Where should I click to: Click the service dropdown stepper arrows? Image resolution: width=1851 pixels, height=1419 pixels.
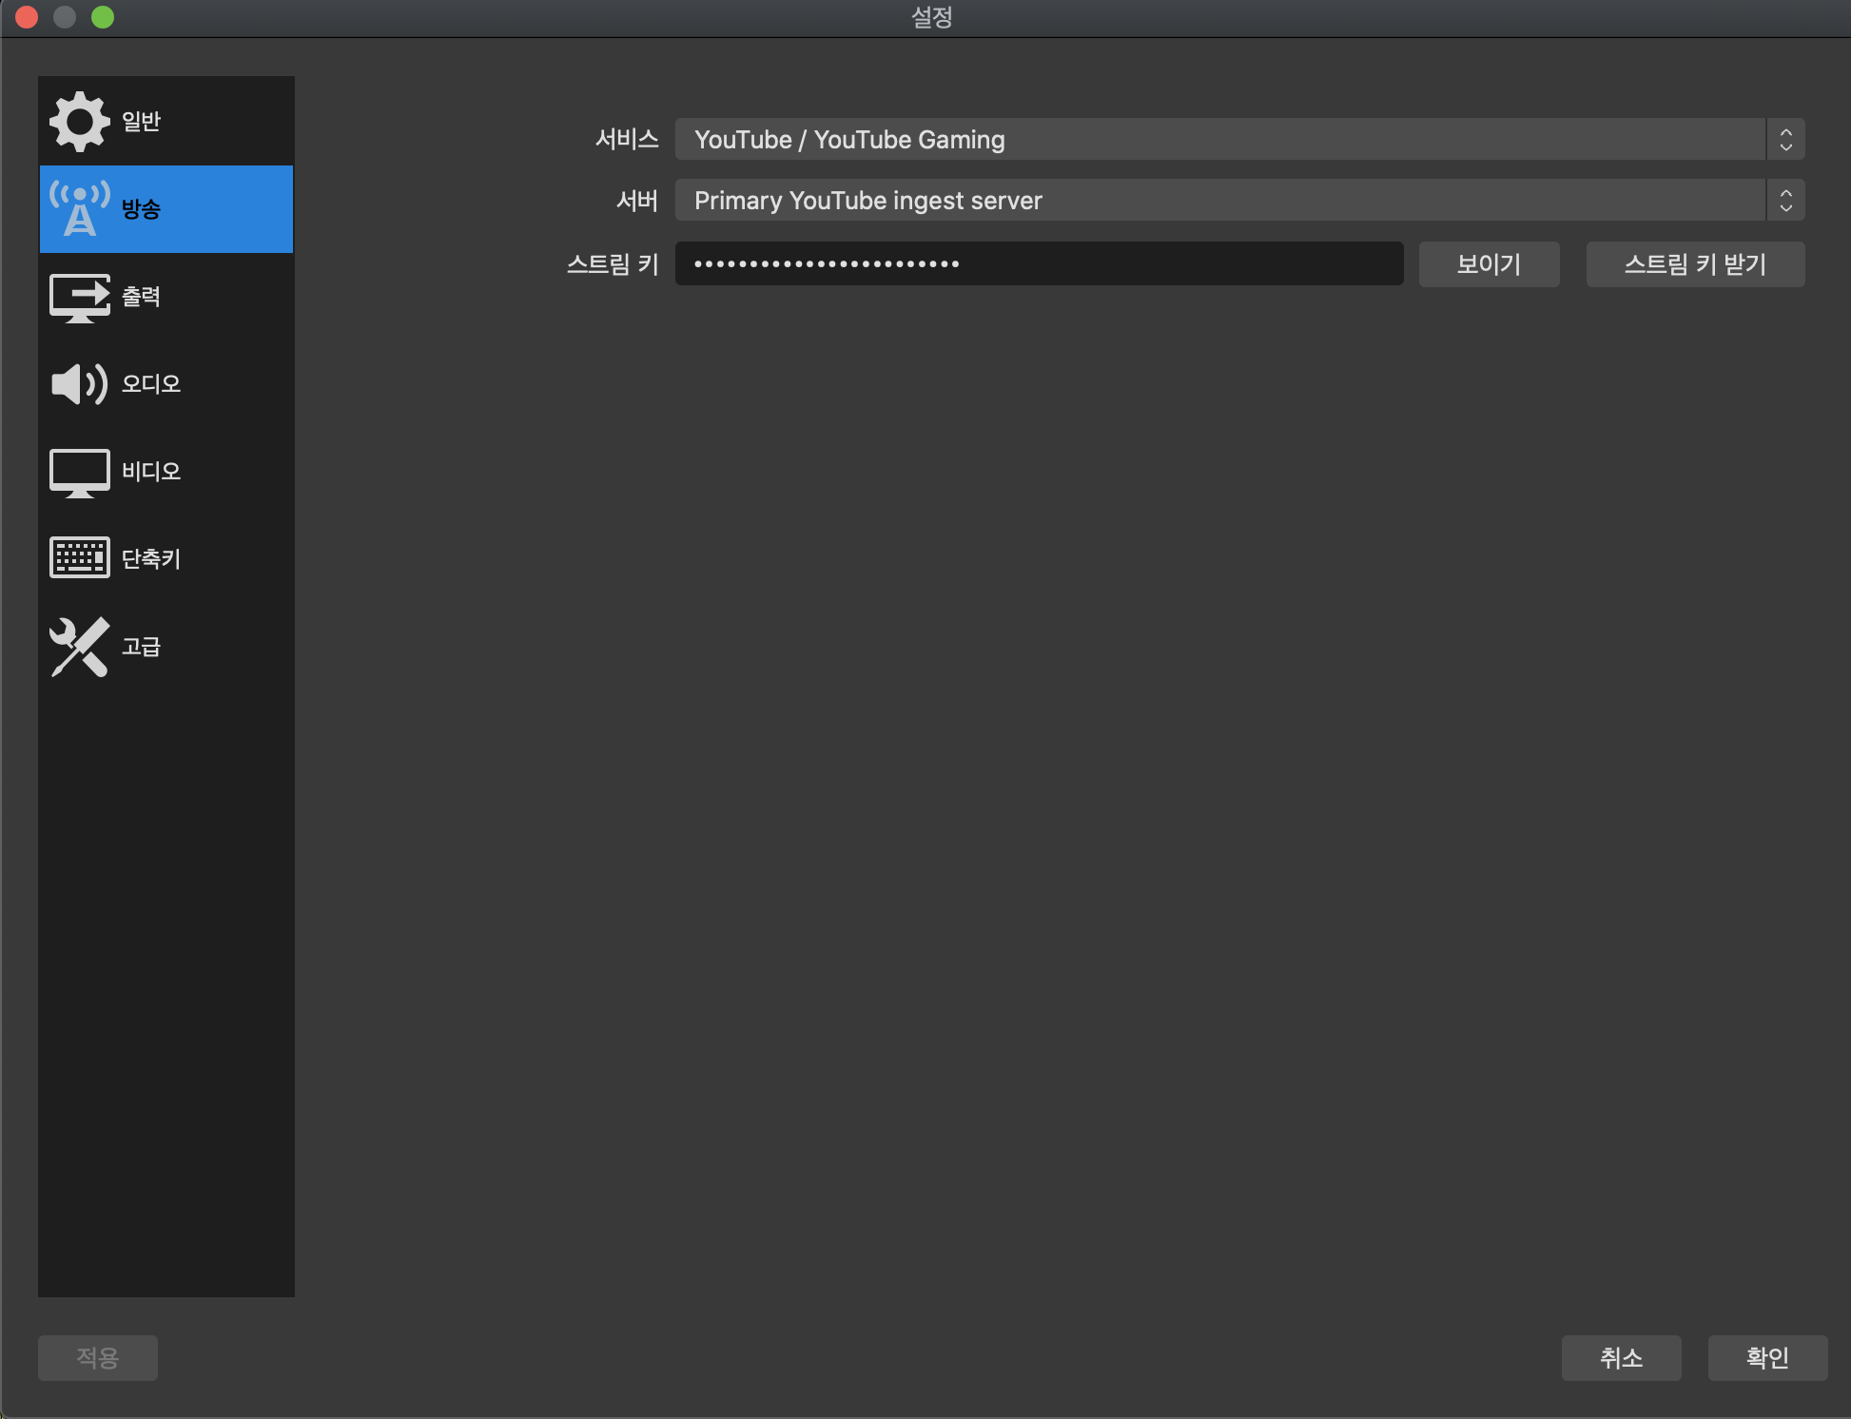pyautogui.click(x=1785, y=140)
